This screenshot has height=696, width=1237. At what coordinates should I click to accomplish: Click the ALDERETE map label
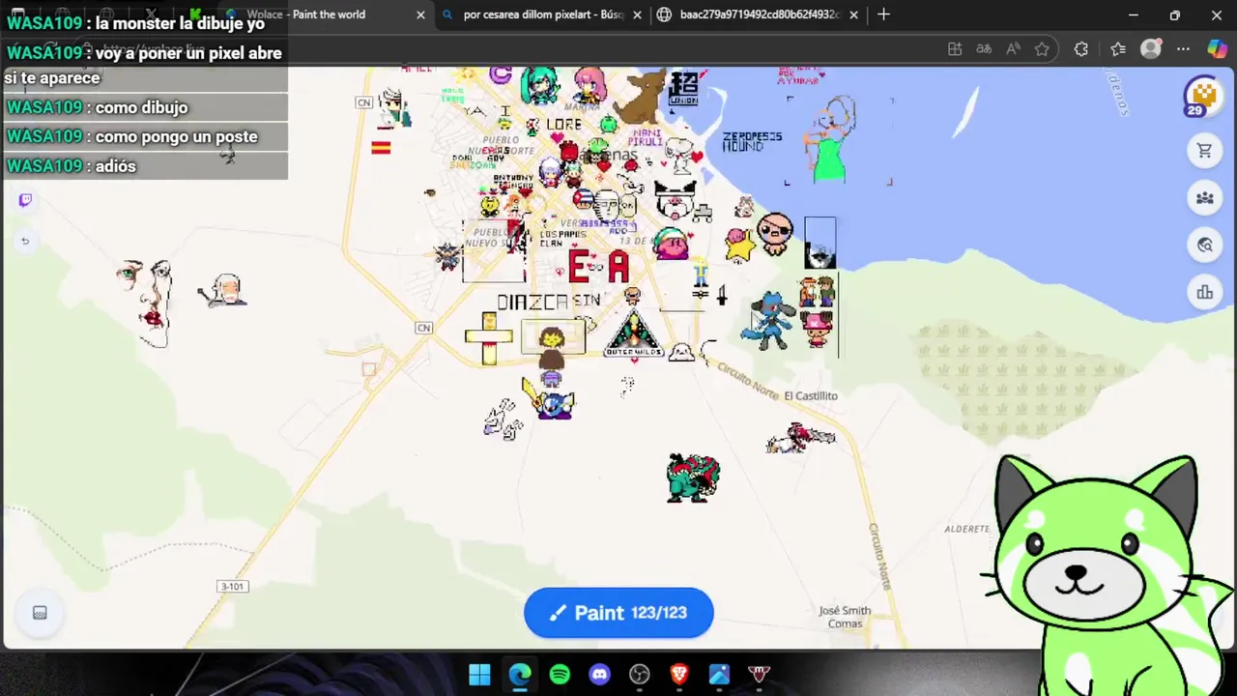pos(966,529)
